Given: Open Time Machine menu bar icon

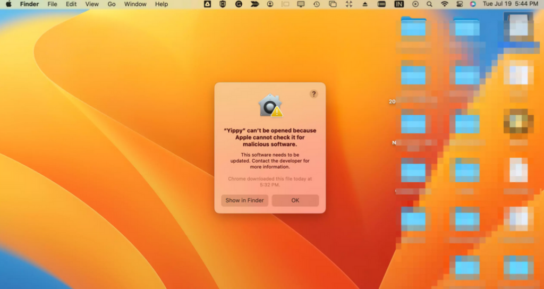Looking at the screenshot, I should point(317,4).
